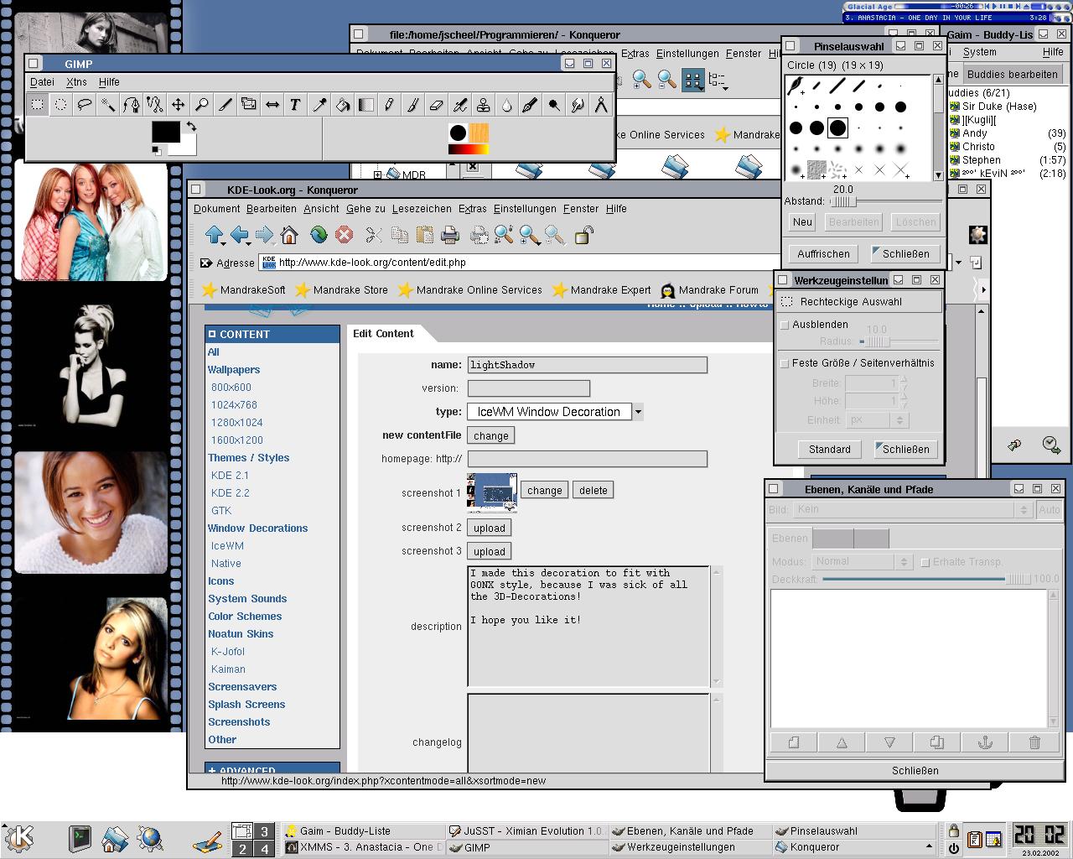
Task: Select the paintbrush tool in GIMP
Action: click(413, 105)
